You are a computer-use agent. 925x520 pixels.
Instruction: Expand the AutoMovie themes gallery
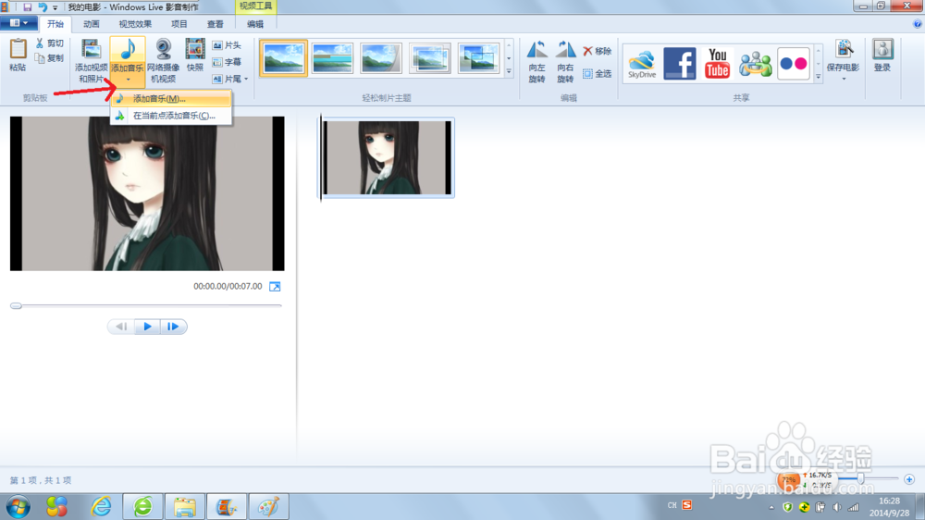pyautogui.click(x=509, y=71)
